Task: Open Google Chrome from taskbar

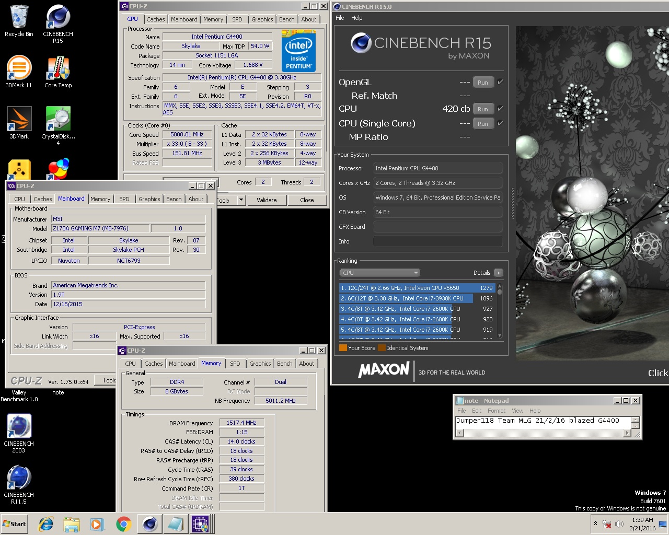Action: 123,524
